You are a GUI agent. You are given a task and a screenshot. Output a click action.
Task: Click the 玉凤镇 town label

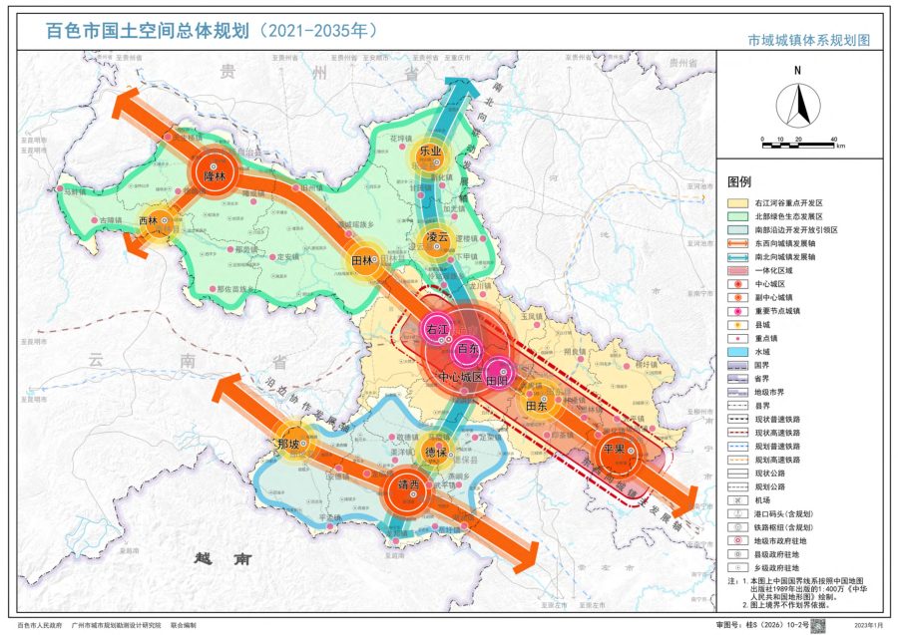coord(531,316)
